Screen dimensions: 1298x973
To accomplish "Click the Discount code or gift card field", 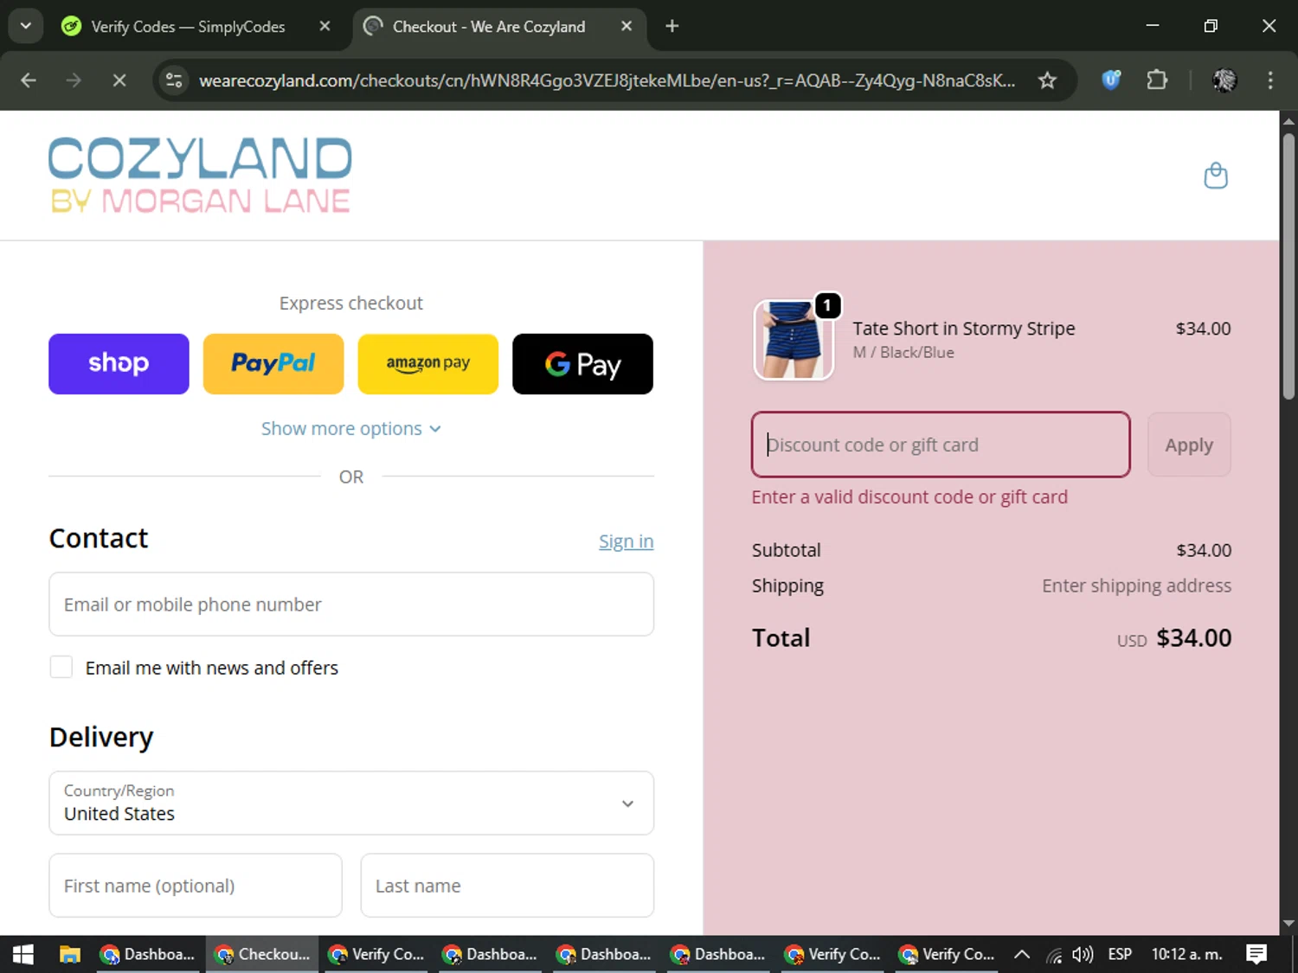I will coord(941,445).
